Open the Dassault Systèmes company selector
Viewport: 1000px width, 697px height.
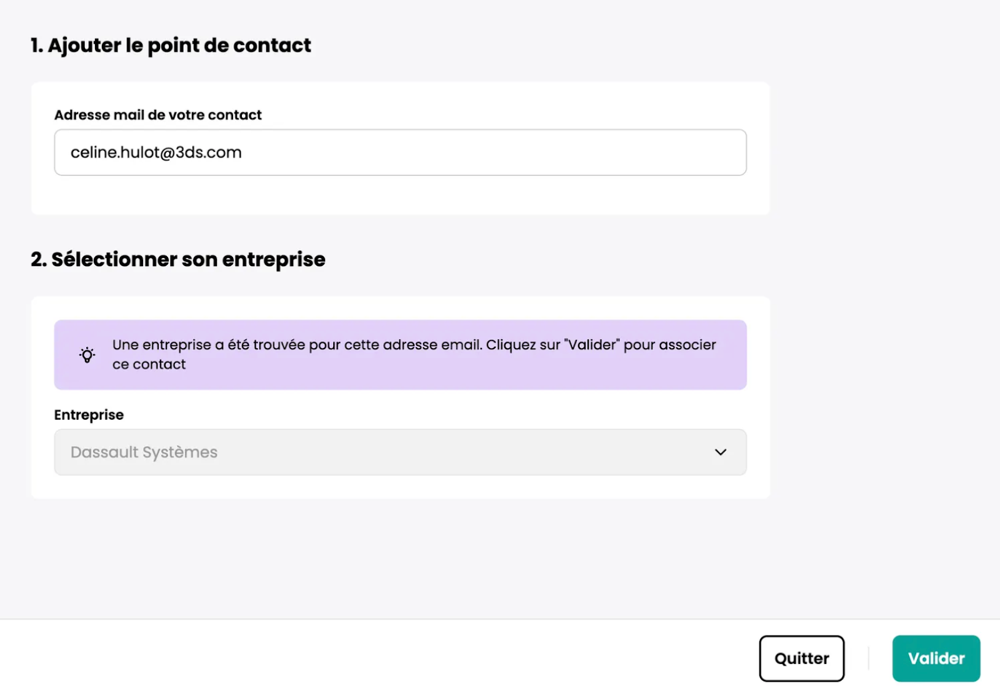(400, 452)
